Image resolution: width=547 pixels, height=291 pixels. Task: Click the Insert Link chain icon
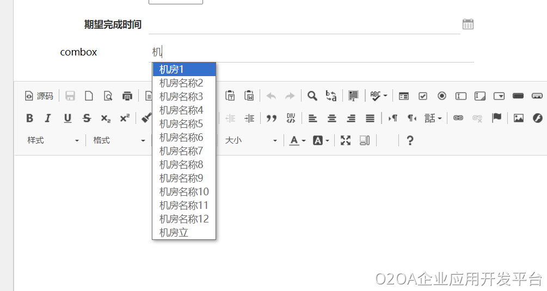coord(458,118)
